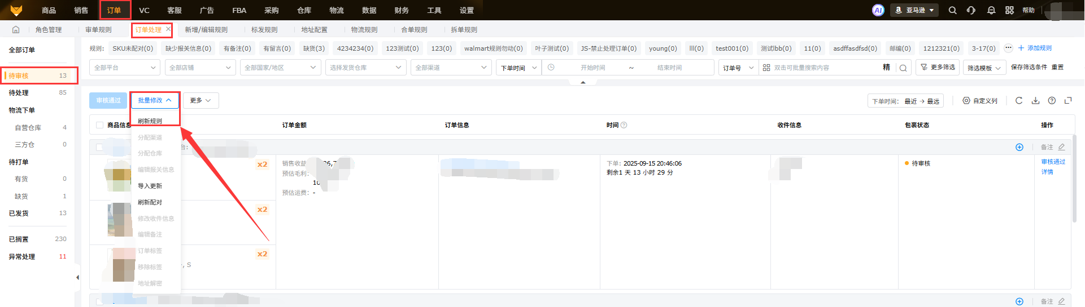
Task: Click 保存筛选条件
Action: click(1029, 67)
